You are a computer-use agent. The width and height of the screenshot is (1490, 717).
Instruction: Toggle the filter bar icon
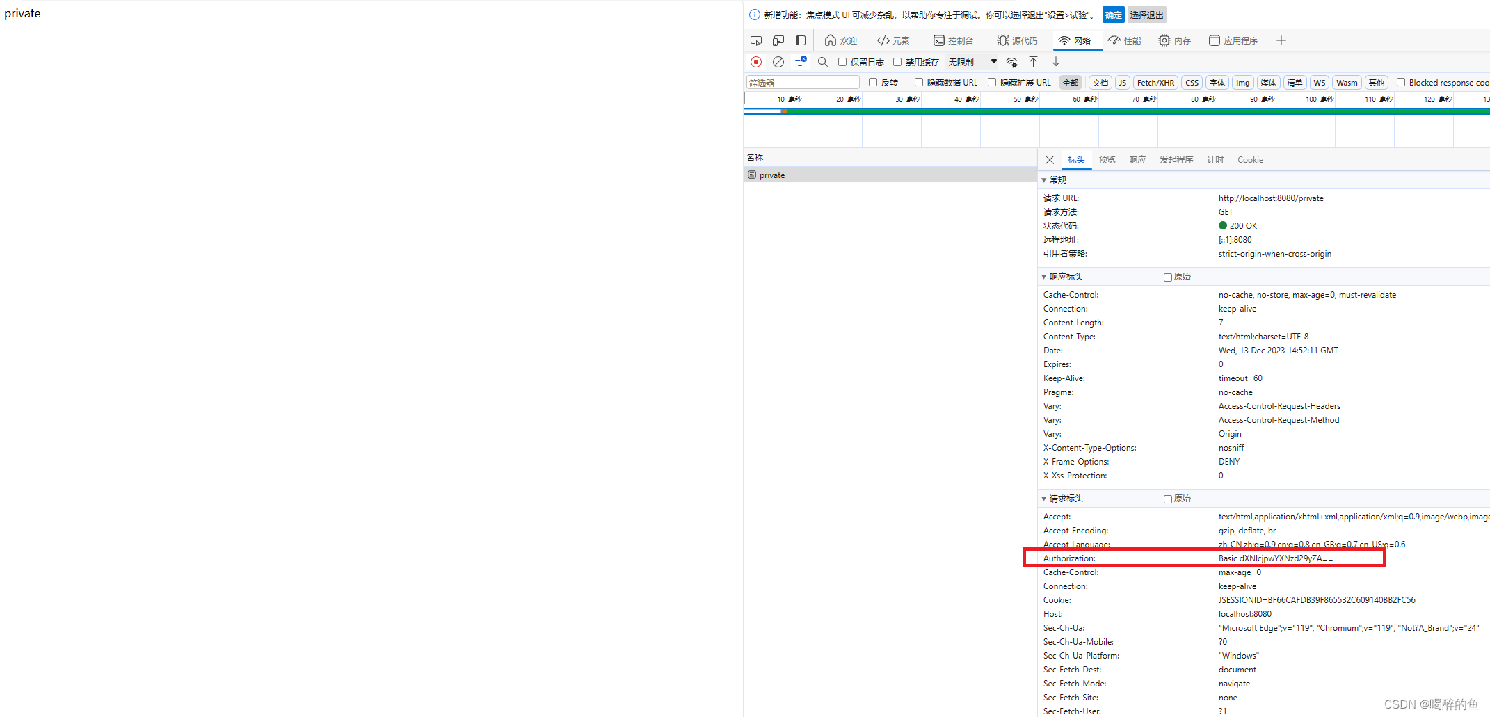(801, 62)
